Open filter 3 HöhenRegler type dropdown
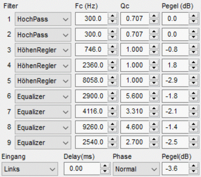The image size is (201, 177). point(66,50)
